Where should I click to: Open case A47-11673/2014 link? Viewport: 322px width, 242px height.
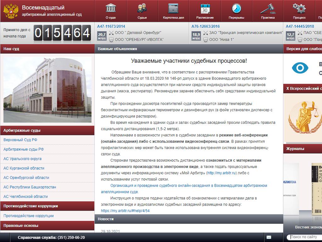click(x=111, y=26)
